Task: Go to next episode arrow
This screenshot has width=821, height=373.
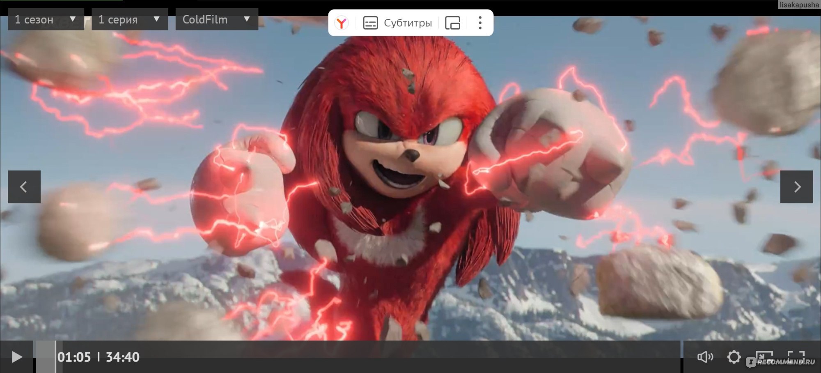Action: 796,187
